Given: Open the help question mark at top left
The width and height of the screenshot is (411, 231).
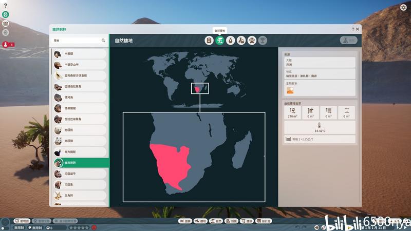Looking at the screenshot, I should (x=6, y=6).
